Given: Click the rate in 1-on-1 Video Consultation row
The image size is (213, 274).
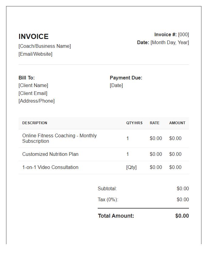Looking at the screenshot, I should pos(156,167).
